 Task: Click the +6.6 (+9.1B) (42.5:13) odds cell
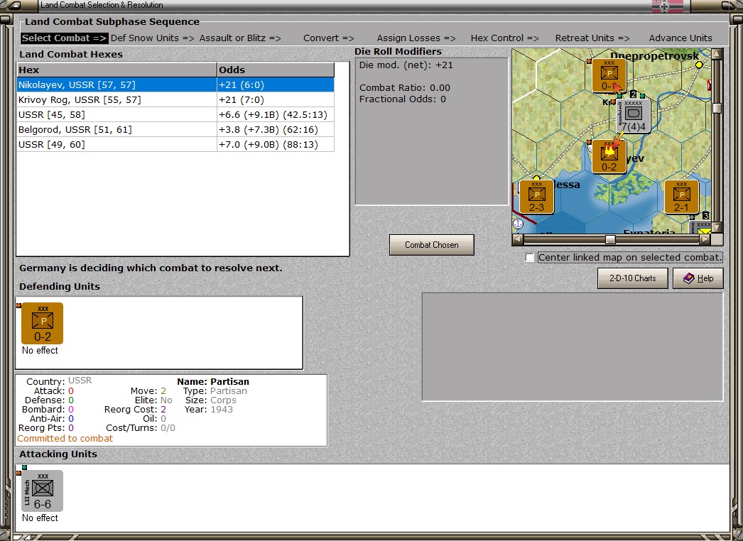[x=276, y=114]
